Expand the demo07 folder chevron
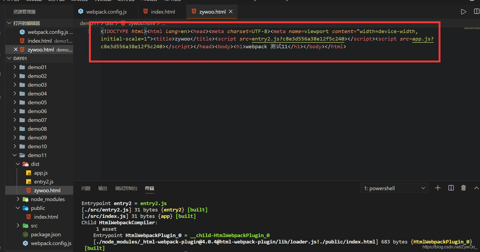The height and width of the screenshot is (252, 480). click(x=15, y=120)
